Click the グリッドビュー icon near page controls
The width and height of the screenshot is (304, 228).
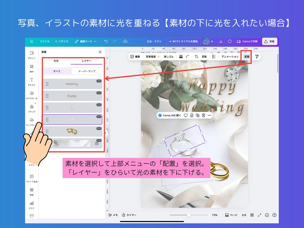252,215
